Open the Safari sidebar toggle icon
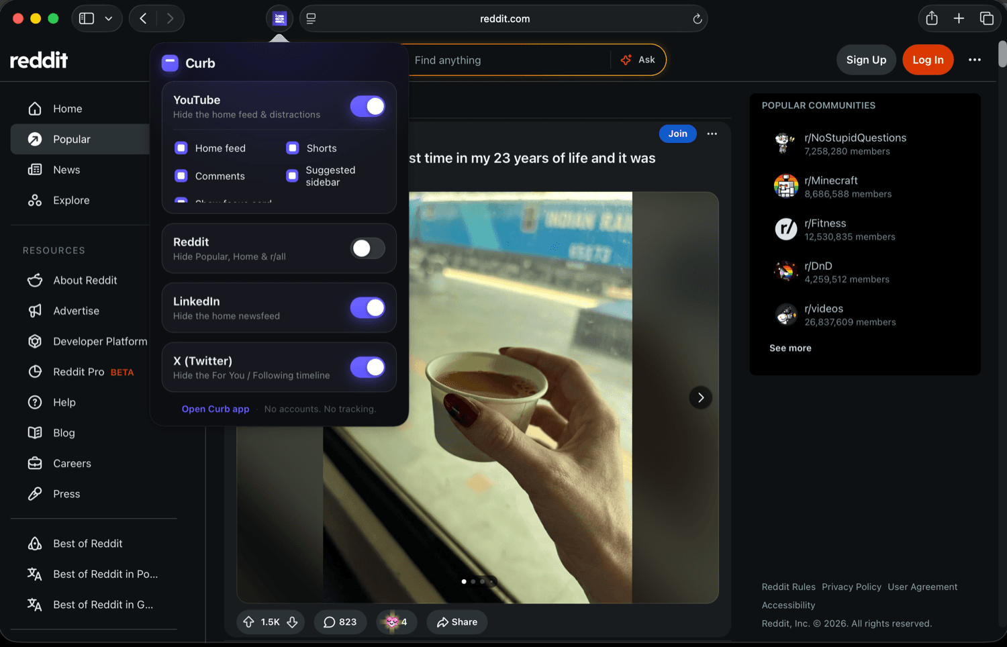The height and width of the screenshot is (647, 1007). tap(87, 19)
